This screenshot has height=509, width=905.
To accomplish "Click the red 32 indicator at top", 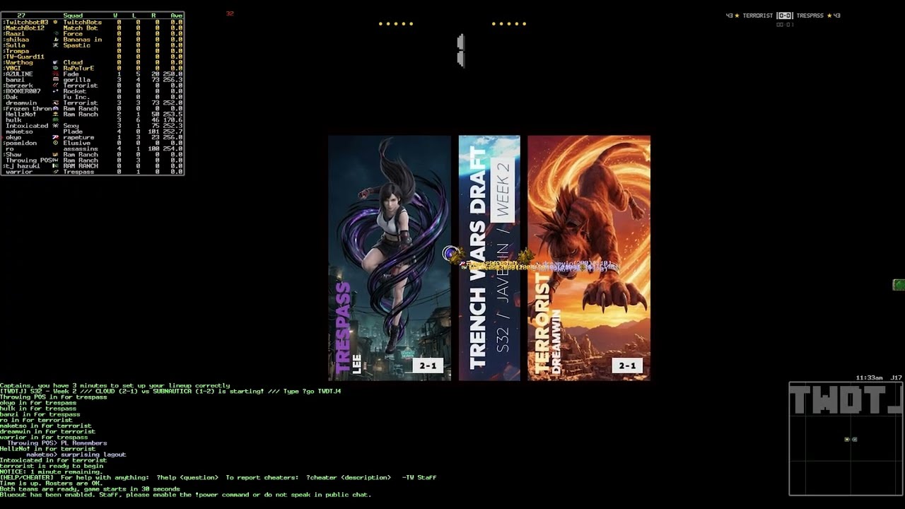I will pos(230,13).
